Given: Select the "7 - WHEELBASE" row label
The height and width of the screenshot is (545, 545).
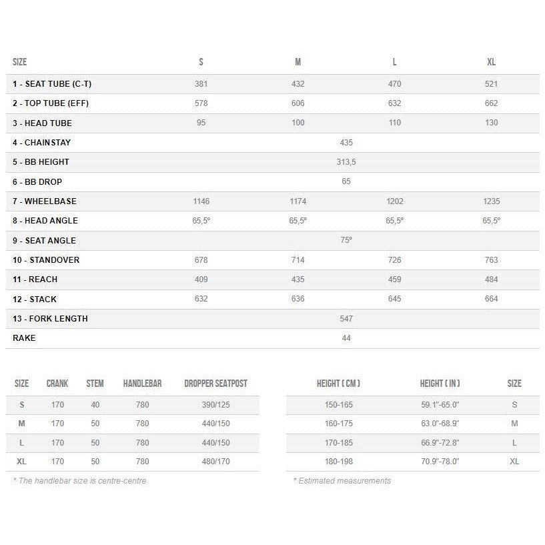Looking at the screenshot, I should pyautogui.click(x=44, y=201).
